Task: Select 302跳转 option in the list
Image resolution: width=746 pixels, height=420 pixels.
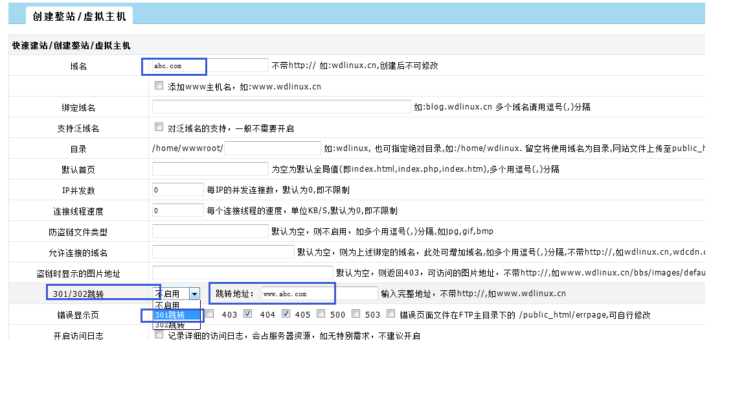Action: tap(170, 325)
